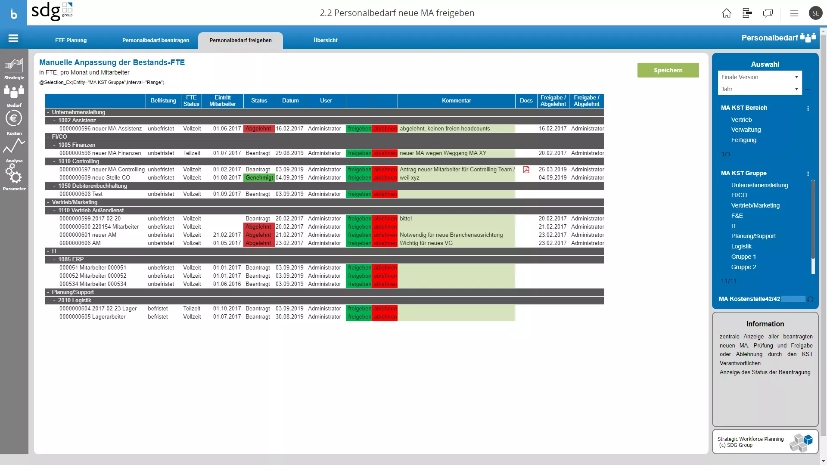Collapse the Vertrieb/Marketing group row
Viewport: 827px width, 465px height.
tap(48, 202)
